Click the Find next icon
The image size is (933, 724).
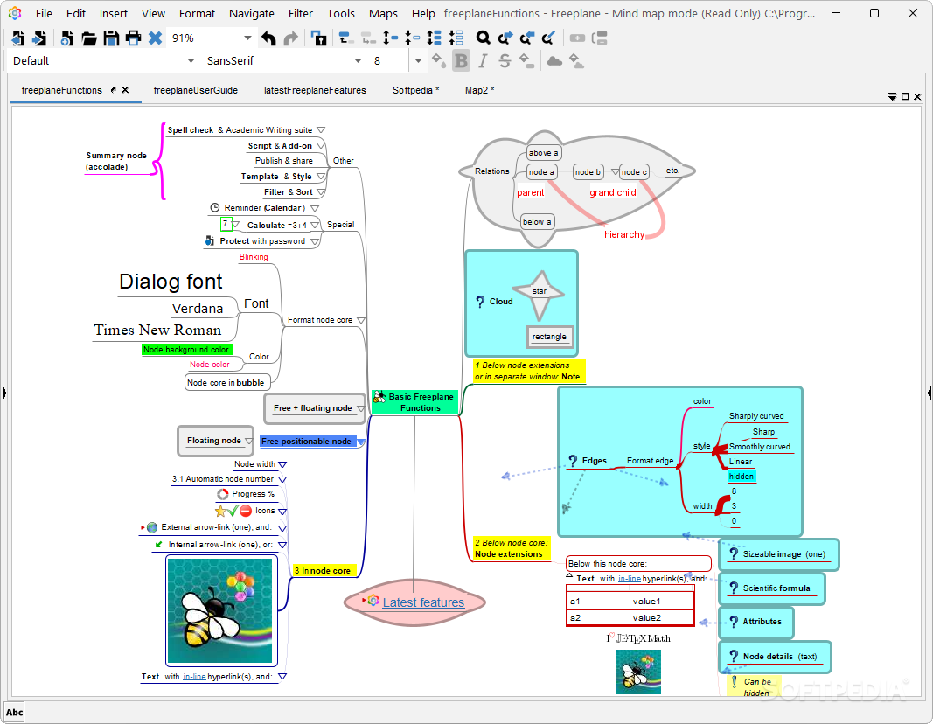(505, 38)
